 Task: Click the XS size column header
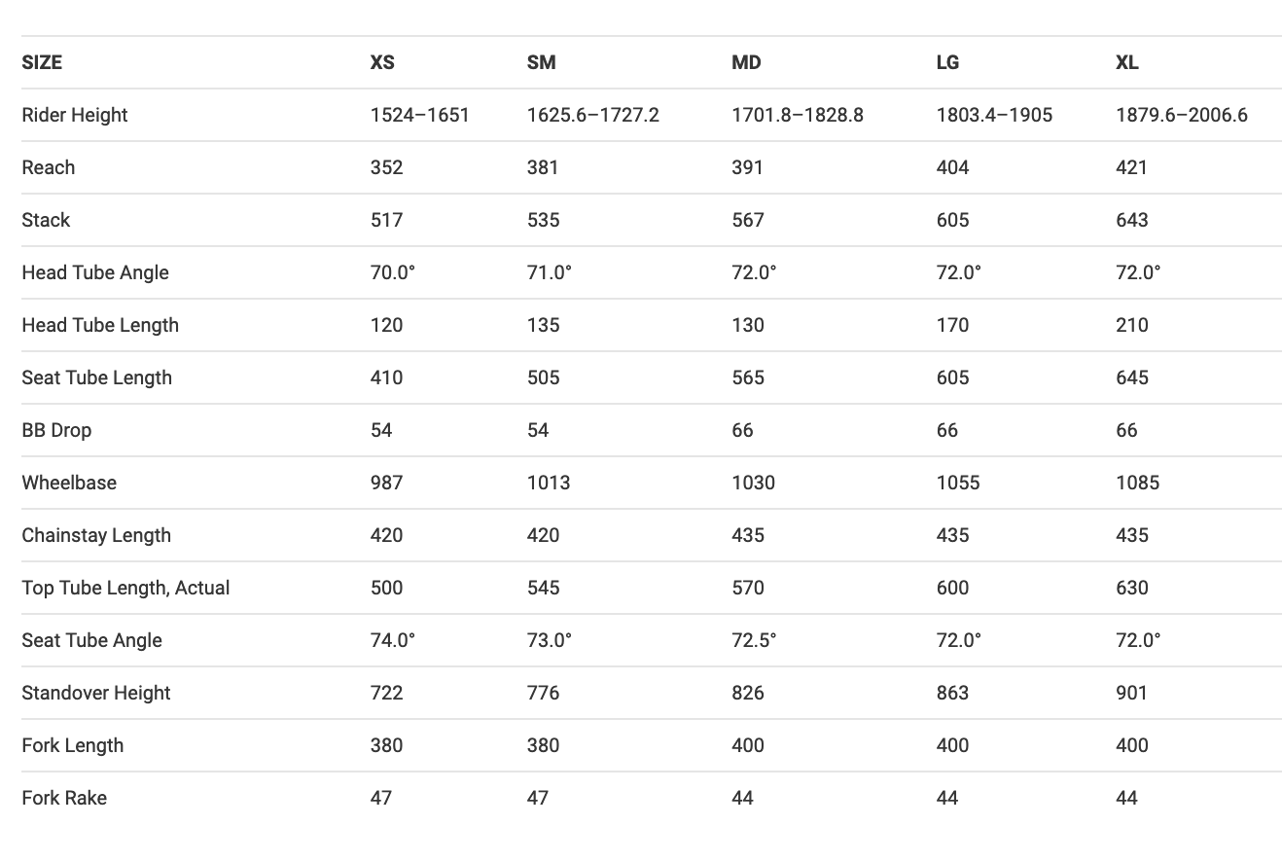point(382,62)
